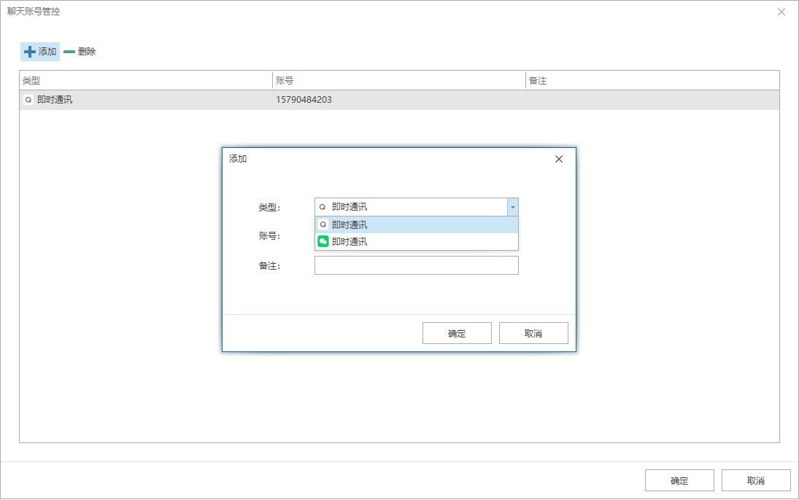Click 取消 in the 添加 dialog
This screenshot has height=500, width=799.
[x=533, y=333]
